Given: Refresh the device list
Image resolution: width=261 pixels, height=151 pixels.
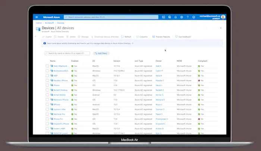Looking at the screenshot, I should pyautogui.click(x=126, y=37).
